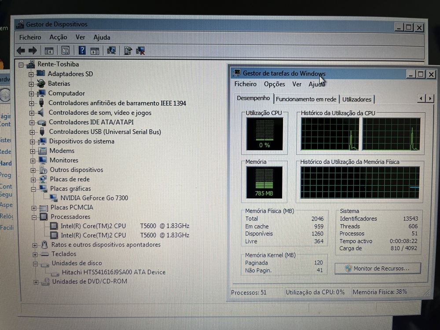Click the Utilização CPU gauge showing 0 %
This screenshot has width=440, height=330.
[x=264, y=134]
